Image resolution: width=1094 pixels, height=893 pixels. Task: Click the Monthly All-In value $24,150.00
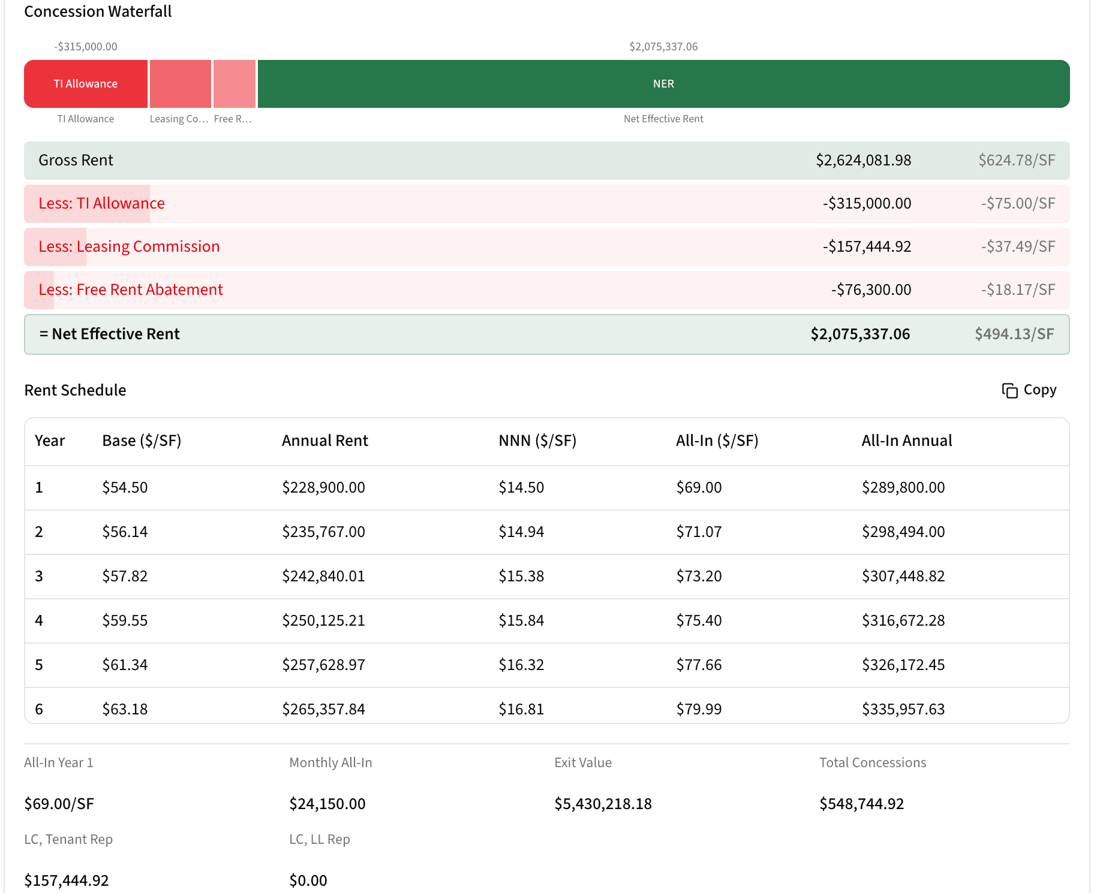click(x=327, y=804)
